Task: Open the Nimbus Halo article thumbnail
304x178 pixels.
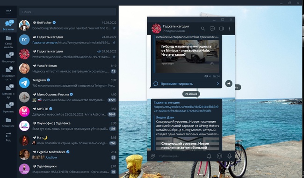Action: [x=188, y=57]
